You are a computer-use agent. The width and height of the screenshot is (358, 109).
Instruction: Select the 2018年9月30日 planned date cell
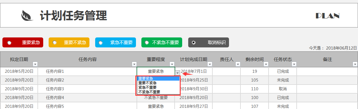194,89
